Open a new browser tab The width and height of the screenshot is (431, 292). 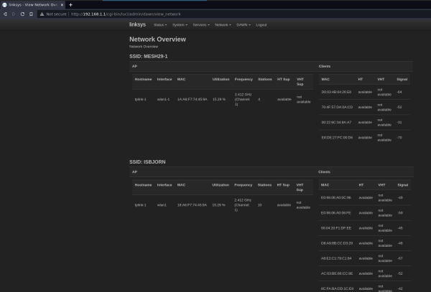coord(70,4)
